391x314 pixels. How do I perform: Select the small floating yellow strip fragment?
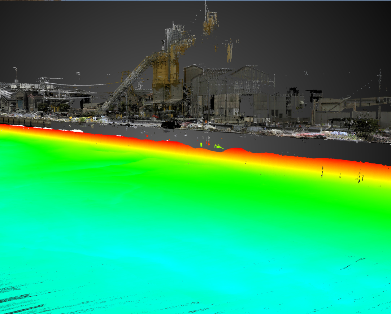[x=229, y=53]
